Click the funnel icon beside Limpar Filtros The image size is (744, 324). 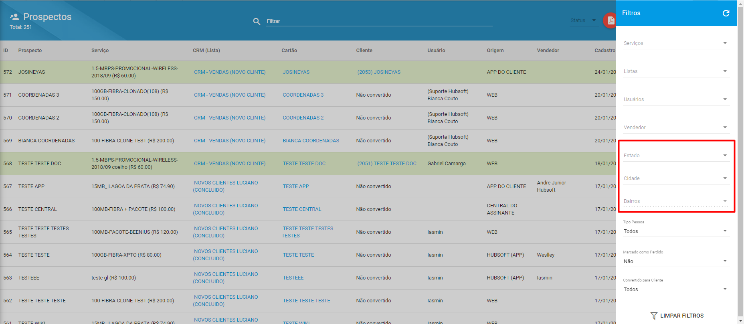[654, 316]
